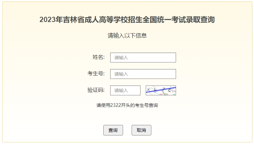
Task: Click the 验证码 field label
Action: coord(96,90)
